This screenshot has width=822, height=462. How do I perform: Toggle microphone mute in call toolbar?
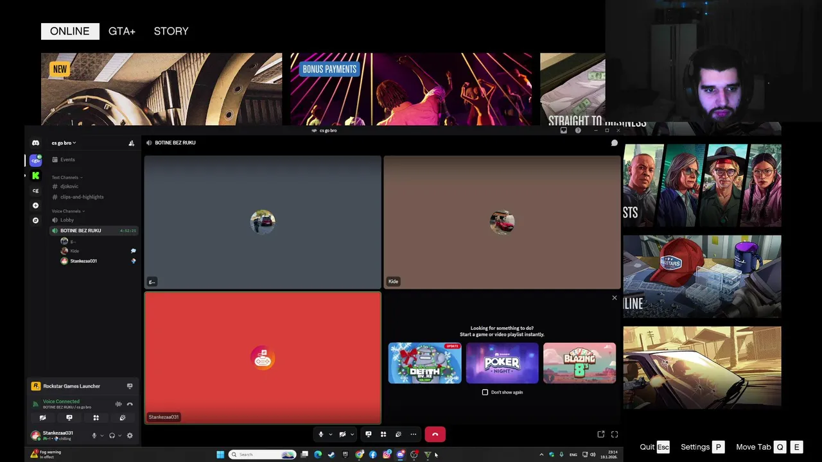point(321,434)
